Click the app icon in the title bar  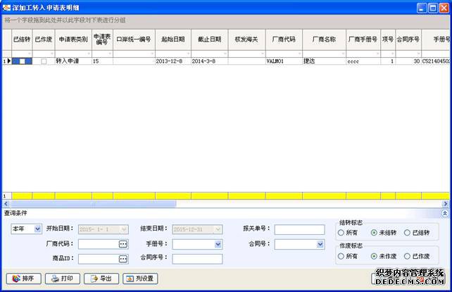tap(7, 8)
